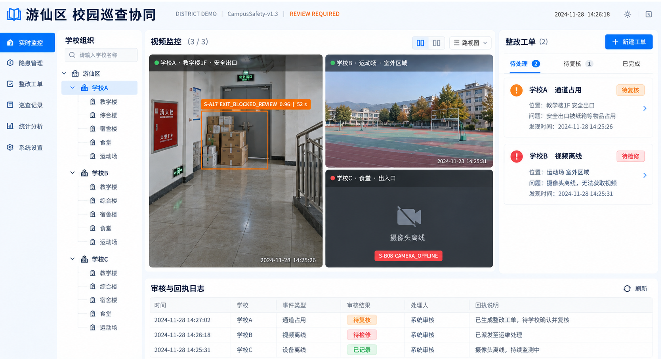This screenshot has height=359, width=664.
Task: Focus the 请输入学校名称 search field
Action: click(x=101, y=55)
